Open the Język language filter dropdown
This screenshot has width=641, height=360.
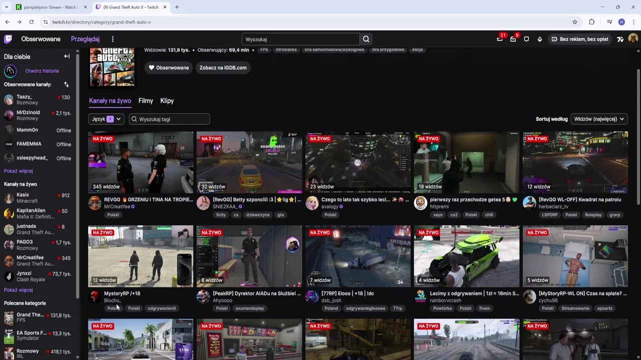coord(106,119)
